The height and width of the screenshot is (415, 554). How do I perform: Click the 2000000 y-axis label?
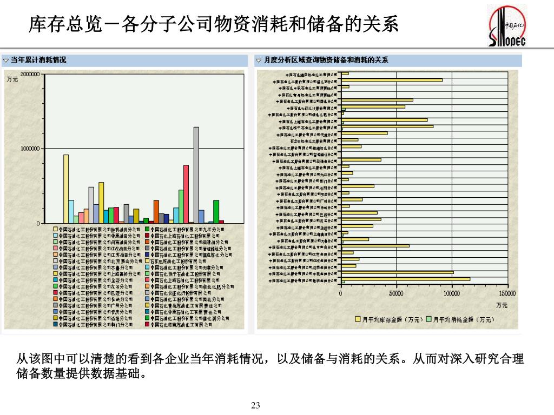point(30,74)
